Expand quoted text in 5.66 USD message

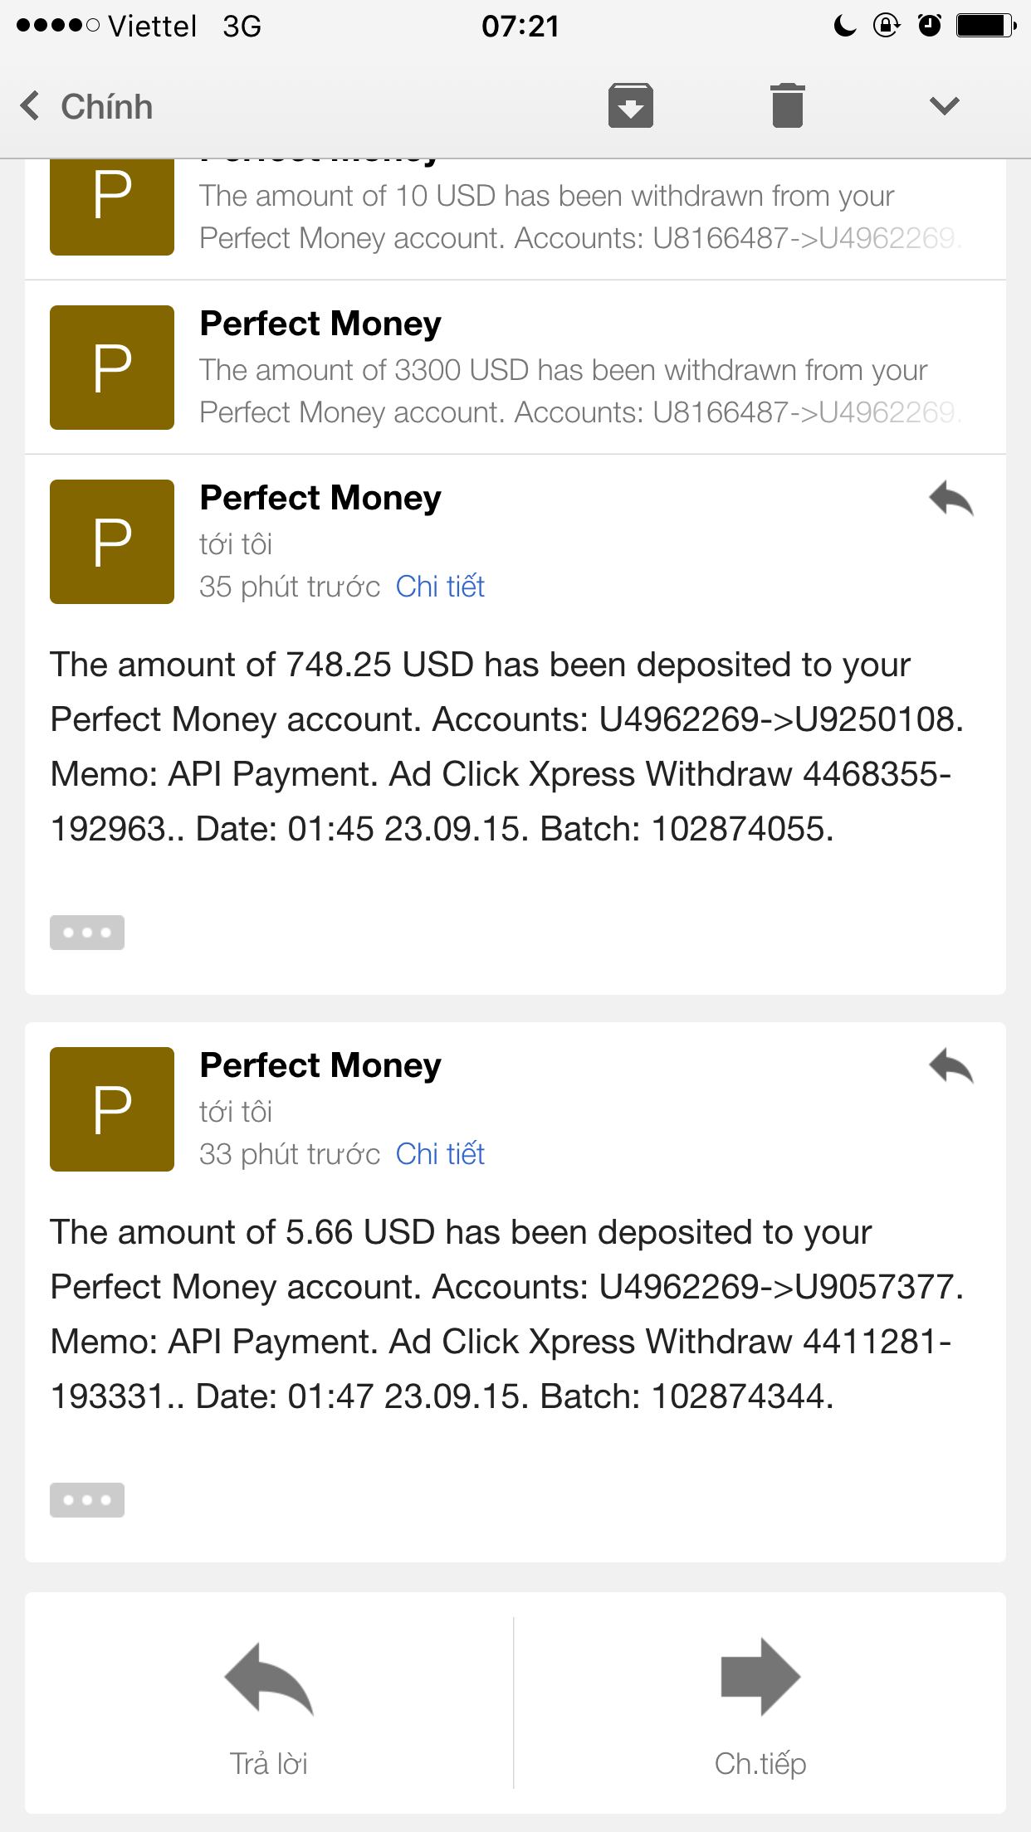coord(87,1500)
